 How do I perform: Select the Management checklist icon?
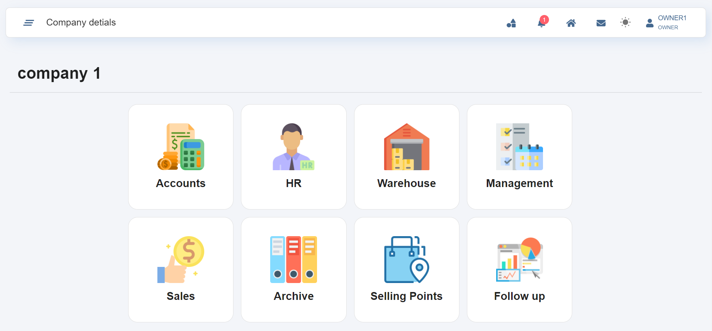click(519, 147)
